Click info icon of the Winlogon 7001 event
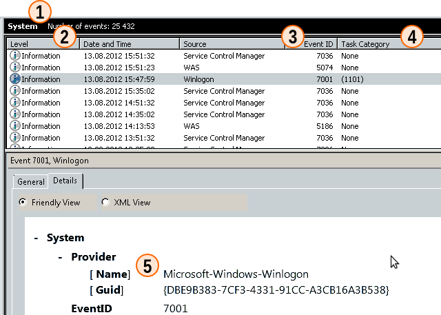Image resolution: width=441 pixels, height=315 pixels. coord(15,79)
